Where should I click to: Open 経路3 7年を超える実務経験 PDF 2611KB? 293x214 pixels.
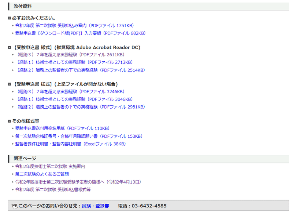70,55
